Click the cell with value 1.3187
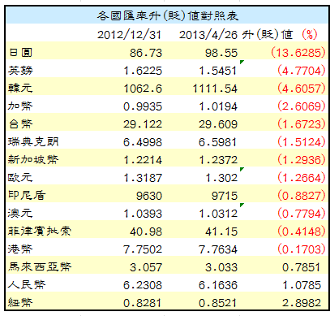The width and height of the screenshot is (330, 316). (143, 178)
